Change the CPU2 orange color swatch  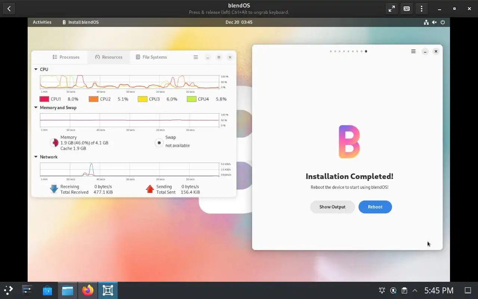tap(94, 99)
